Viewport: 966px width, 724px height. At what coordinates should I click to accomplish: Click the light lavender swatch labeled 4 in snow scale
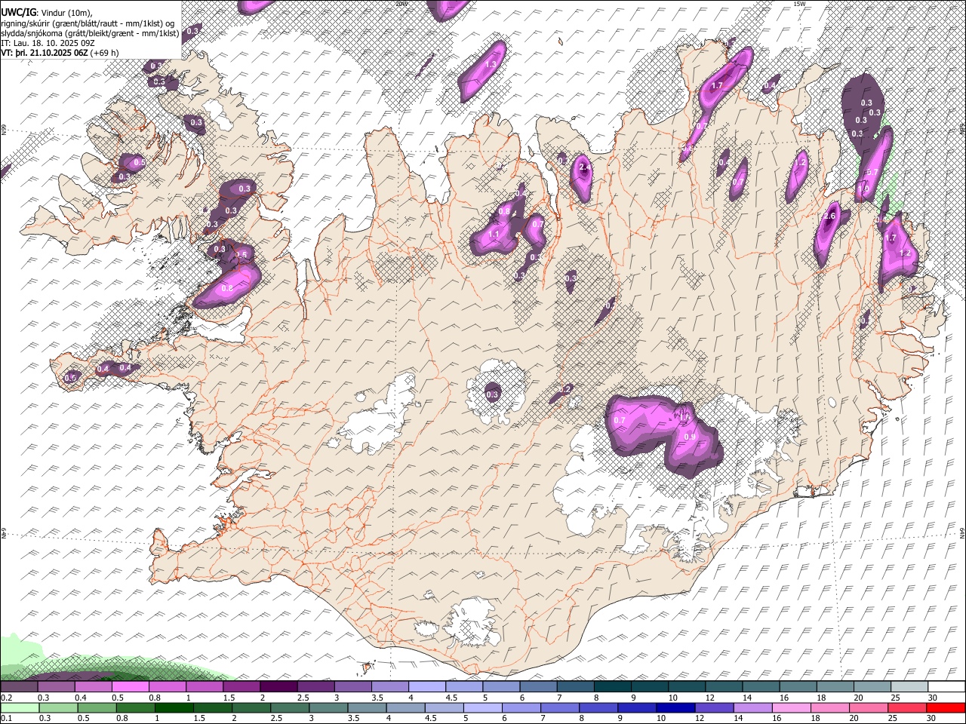click(427, 686)
